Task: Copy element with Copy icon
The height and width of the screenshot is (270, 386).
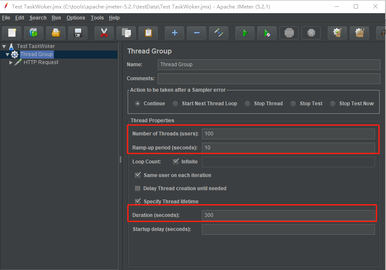Action: (x=126, y=33)
